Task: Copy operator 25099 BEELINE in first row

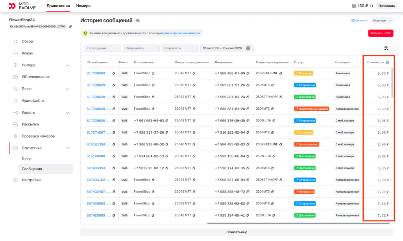Action: pyautogui.click(x=281, y=74)
